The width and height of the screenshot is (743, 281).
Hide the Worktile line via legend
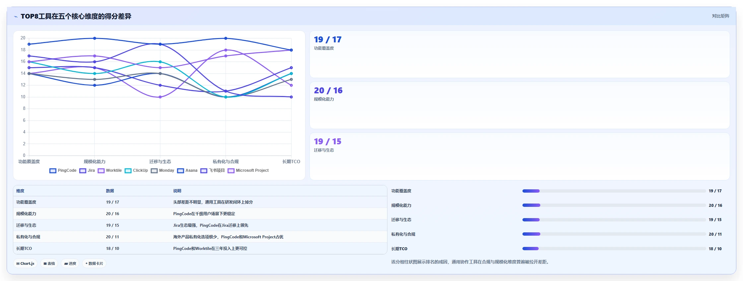click(109, 170)
